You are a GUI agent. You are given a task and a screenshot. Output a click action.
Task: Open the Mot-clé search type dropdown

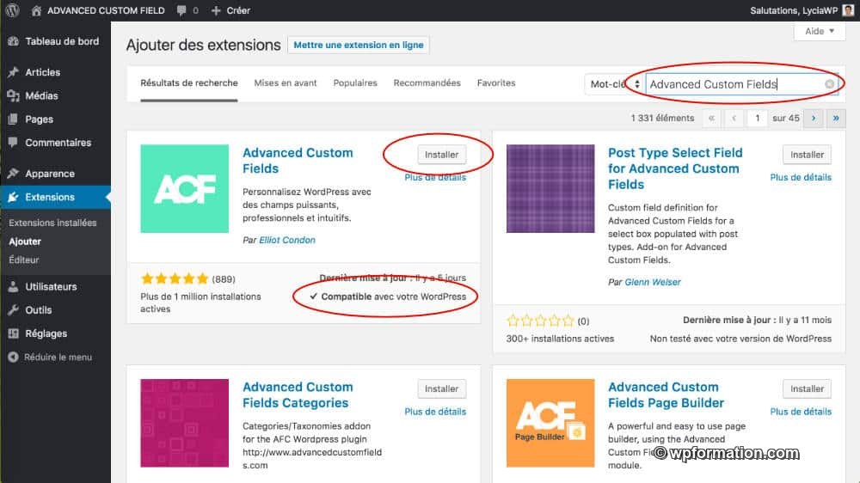click(614, 84)
